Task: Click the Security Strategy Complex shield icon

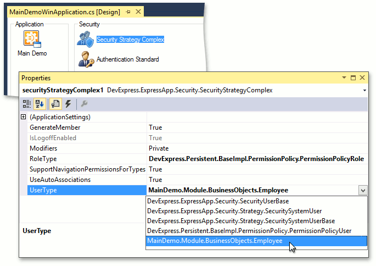Action: 86,40
